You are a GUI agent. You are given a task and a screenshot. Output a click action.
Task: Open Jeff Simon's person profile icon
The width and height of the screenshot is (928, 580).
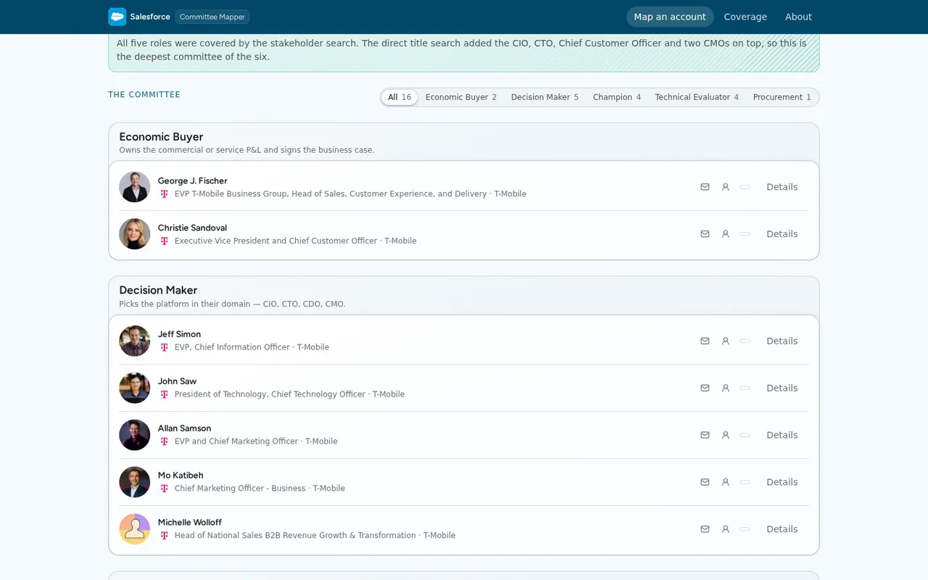tap(725, 341)
